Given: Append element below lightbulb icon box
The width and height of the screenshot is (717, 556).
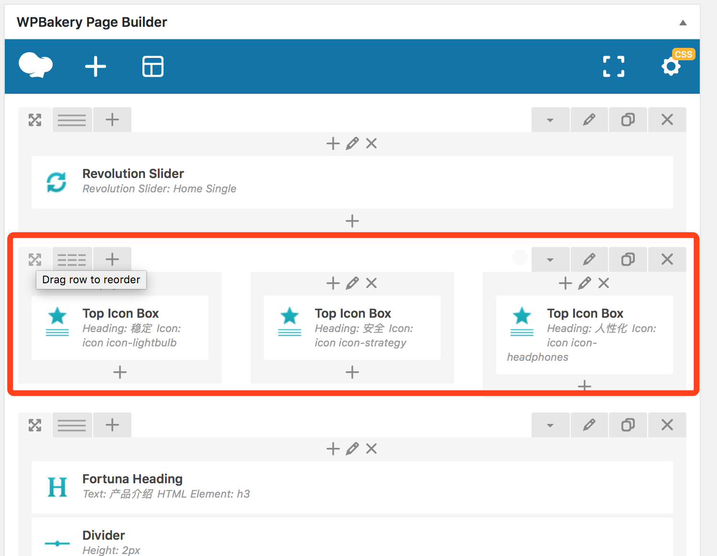Looking at the screenshot, I should coord(120,372).
